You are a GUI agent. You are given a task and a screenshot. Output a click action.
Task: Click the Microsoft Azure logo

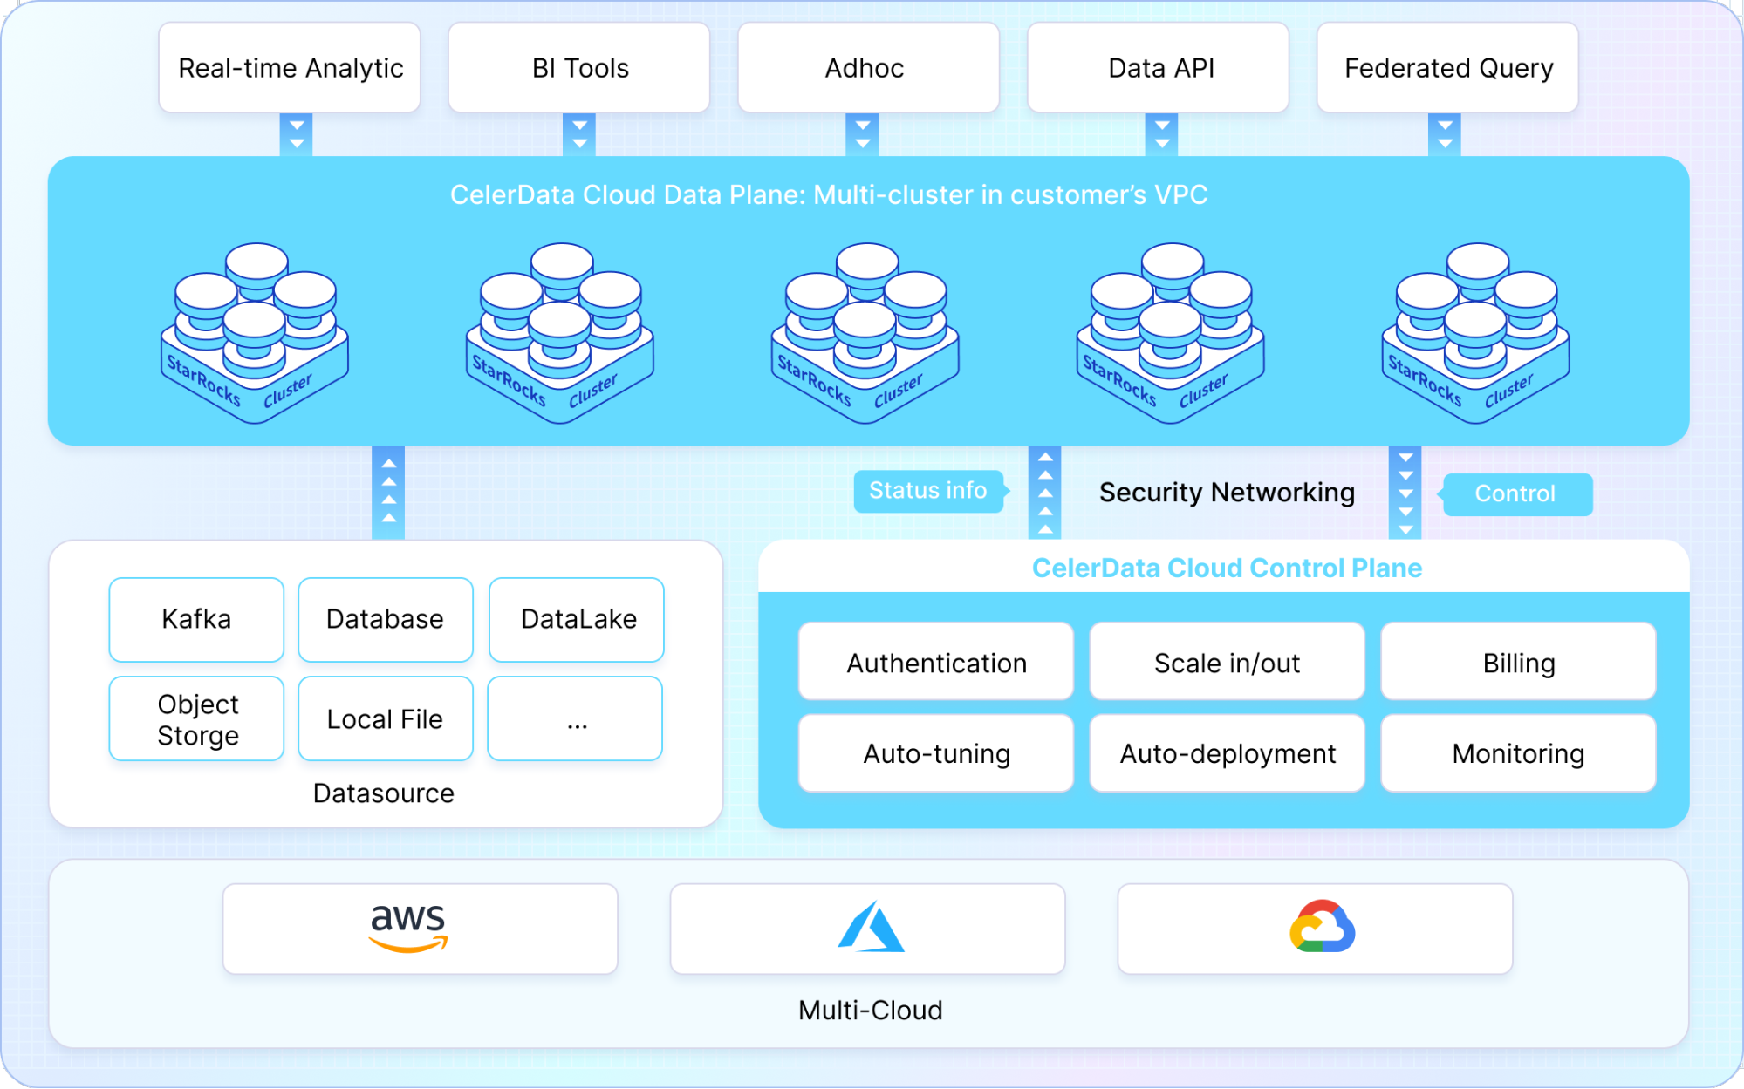tap(871, 928)
